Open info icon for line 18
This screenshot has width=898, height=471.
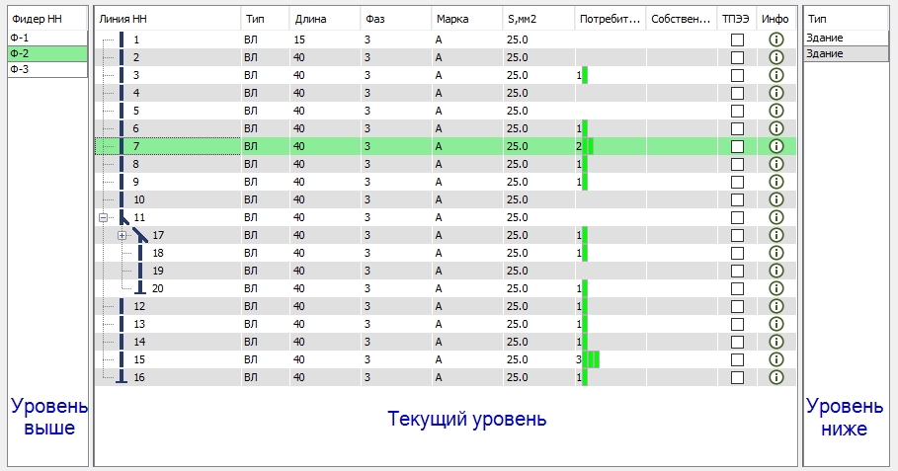click(x=776, y=253)
